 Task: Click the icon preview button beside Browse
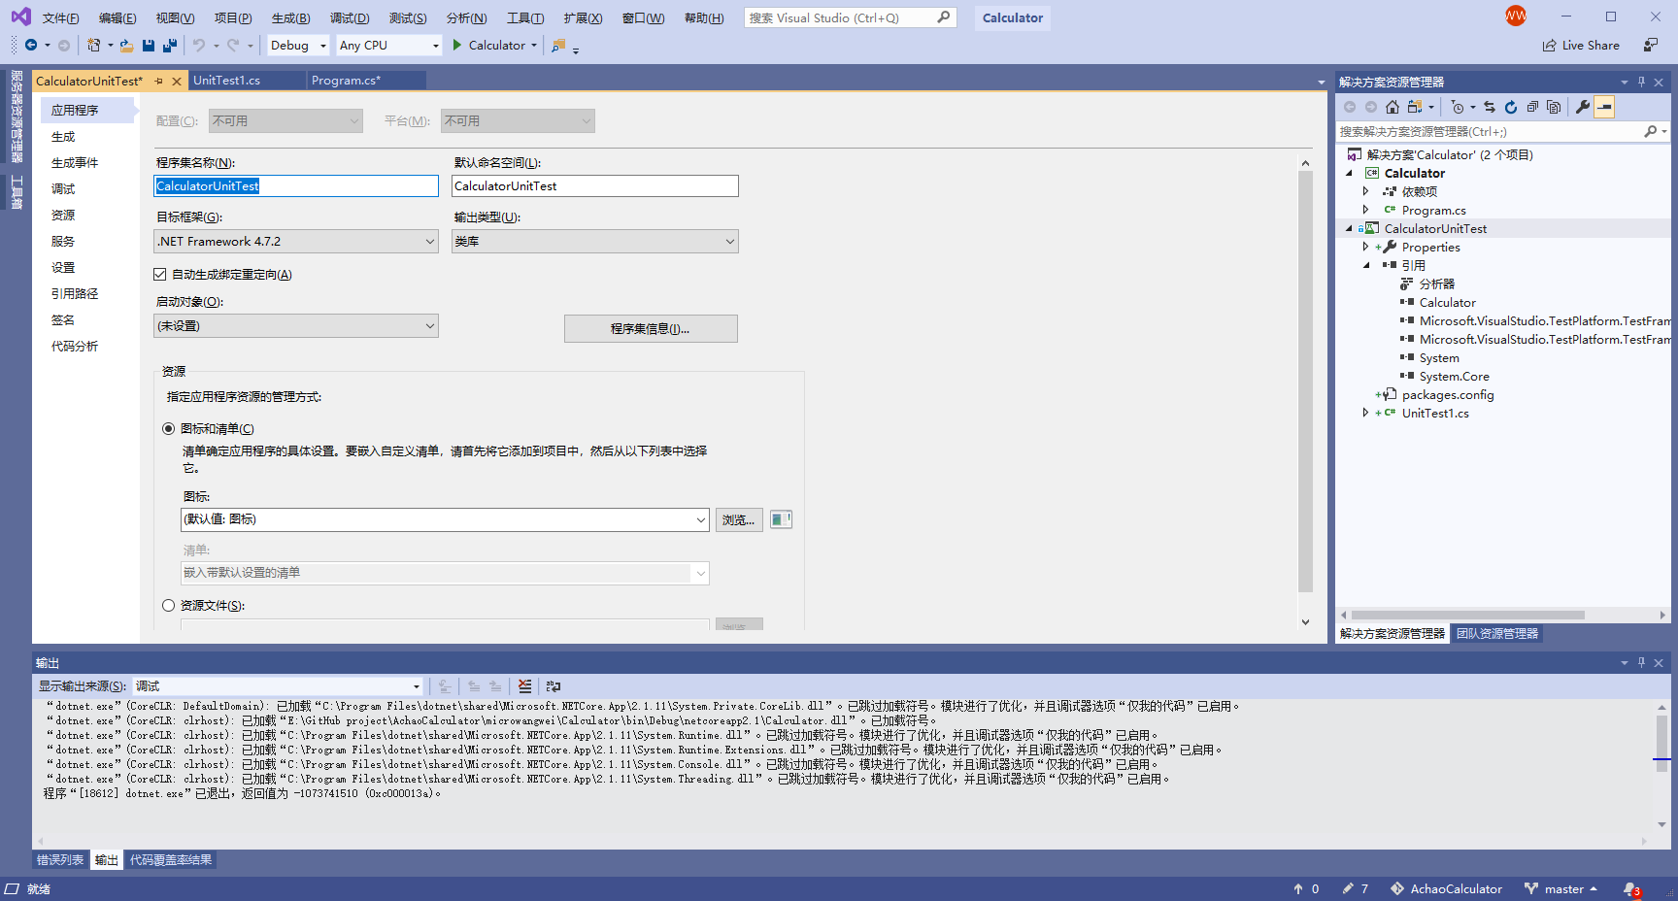click(781, 519)
